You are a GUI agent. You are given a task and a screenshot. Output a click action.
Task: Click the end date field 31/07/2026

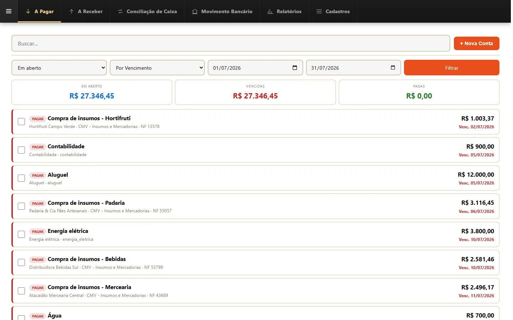(x=353, y=68)
